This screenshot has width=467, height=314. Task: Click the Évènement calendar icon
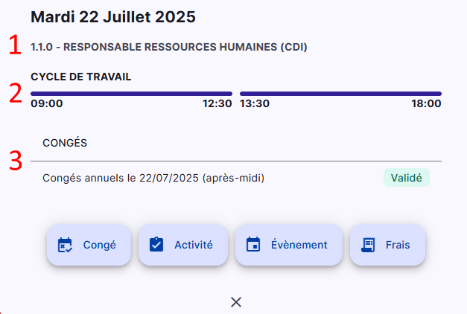tap(253, 245)
